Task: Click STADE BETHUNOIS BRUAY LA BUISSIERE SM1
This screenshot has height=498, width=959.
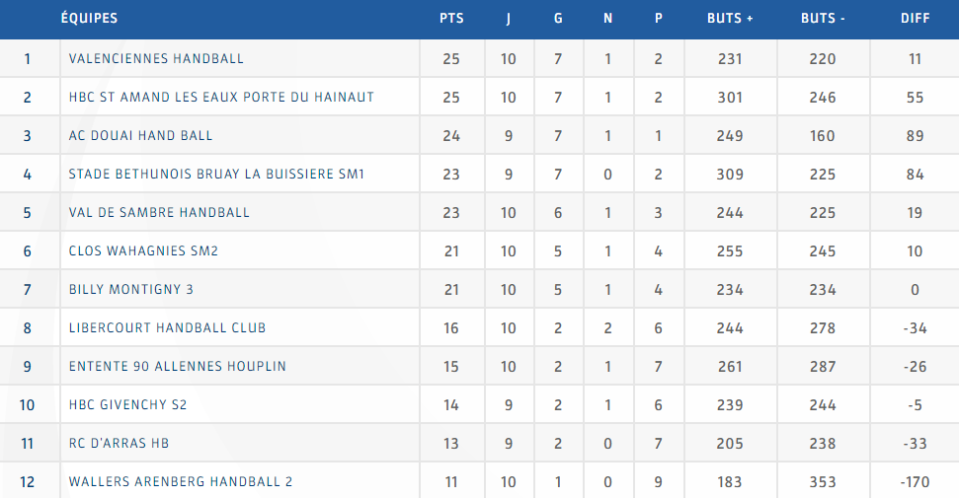Action: click(x=216, y=175)
